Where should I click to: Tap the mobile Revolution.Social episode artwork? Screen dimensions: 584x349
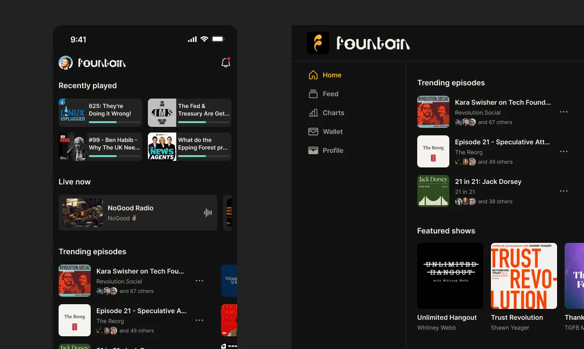[x=75, y=281]
